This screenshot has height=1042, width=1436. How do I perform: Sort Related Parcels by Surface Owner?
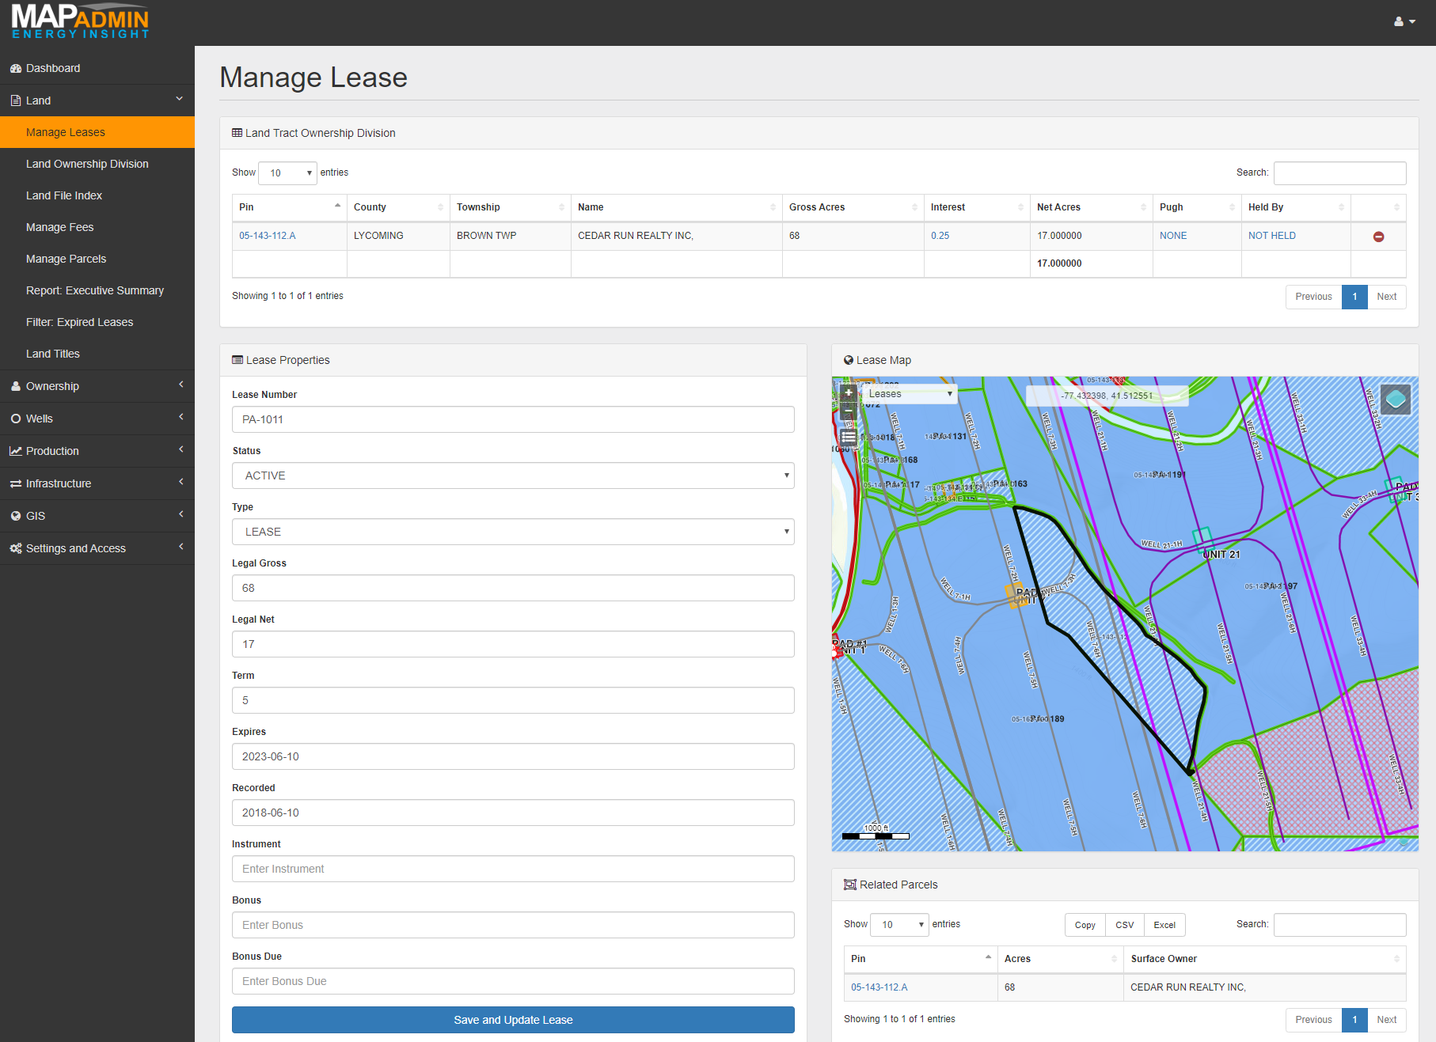[1264, 959]
